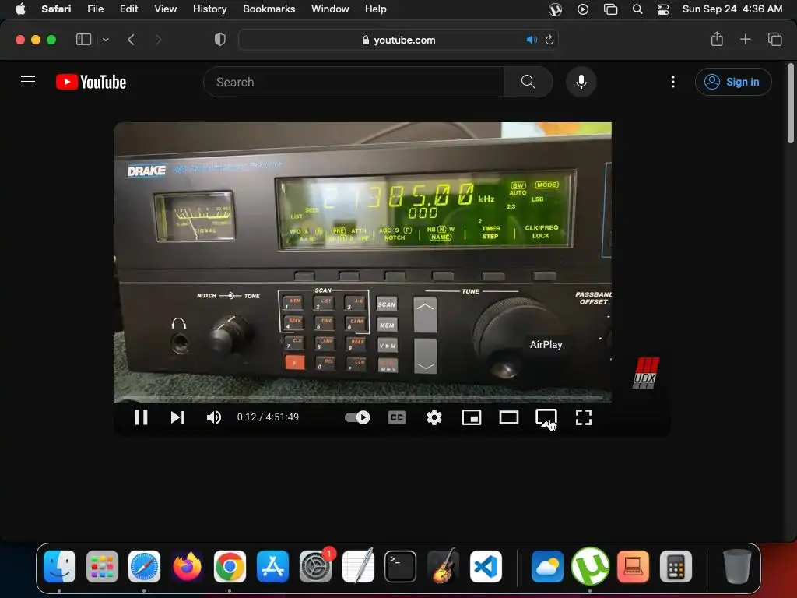Open uTorrent menu bar icon
The height and width of the screenshot is (598, 797).
(x=555, y=9)
